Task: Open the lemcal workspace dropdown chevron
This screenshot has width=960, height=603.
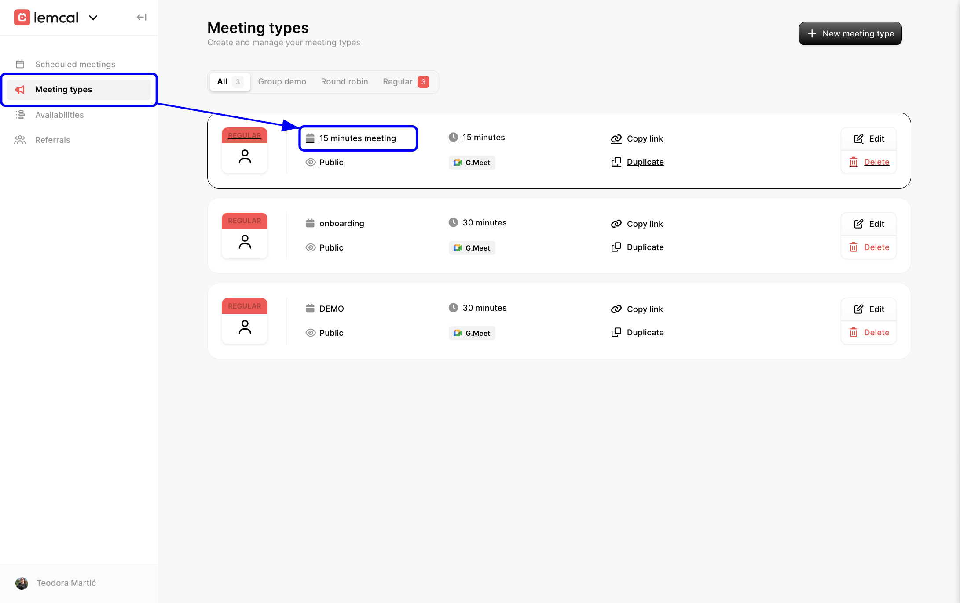Action: (93, 18)
